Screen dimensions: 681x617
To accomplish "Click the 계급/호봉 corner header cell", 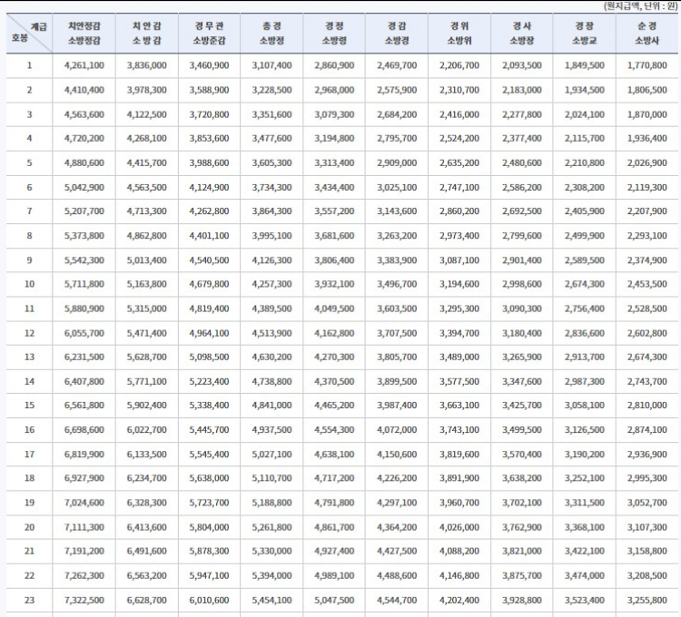I will tap(29, 33).
